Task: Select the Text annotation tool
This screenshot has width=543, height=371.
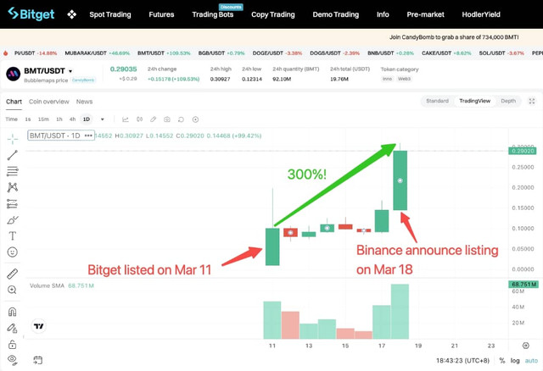Action: click(x=13, y=235)
